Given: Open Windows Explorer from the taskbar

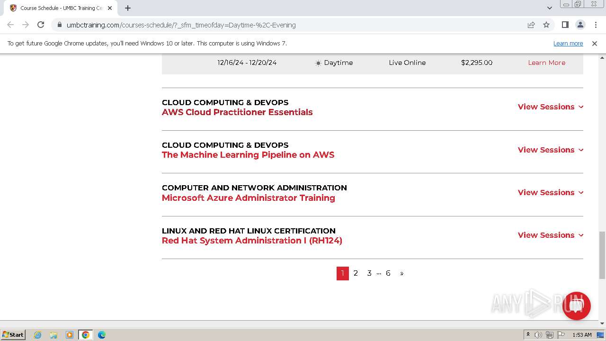Looking at the screenshot, I should click(53, 335).
